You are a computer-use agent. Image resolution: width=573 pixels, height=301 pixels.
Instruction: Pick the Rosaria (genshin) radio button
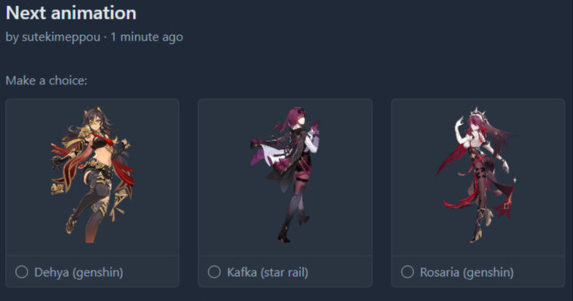[x=407, y=272]
